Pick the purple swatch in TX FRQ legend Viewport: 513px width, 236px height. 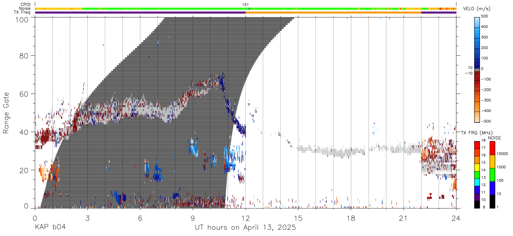[x=477, y=197]
